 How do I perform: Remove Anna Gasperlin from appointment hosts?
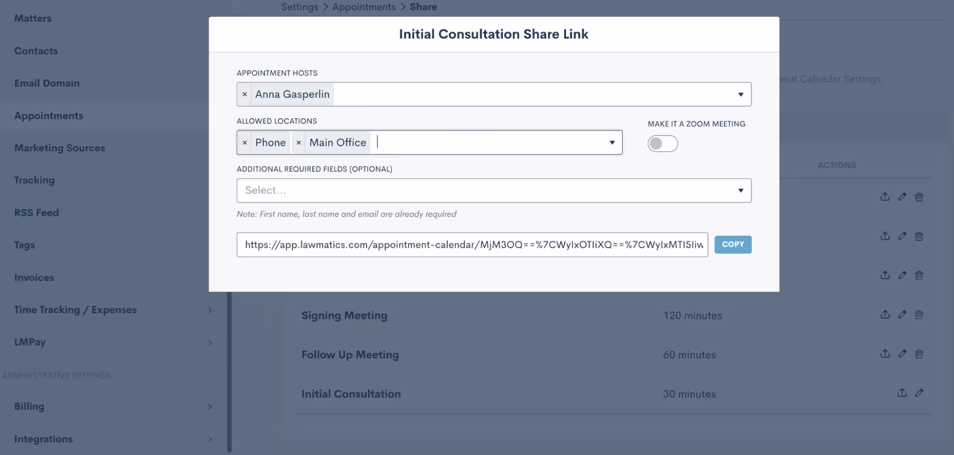coord(244,94)
